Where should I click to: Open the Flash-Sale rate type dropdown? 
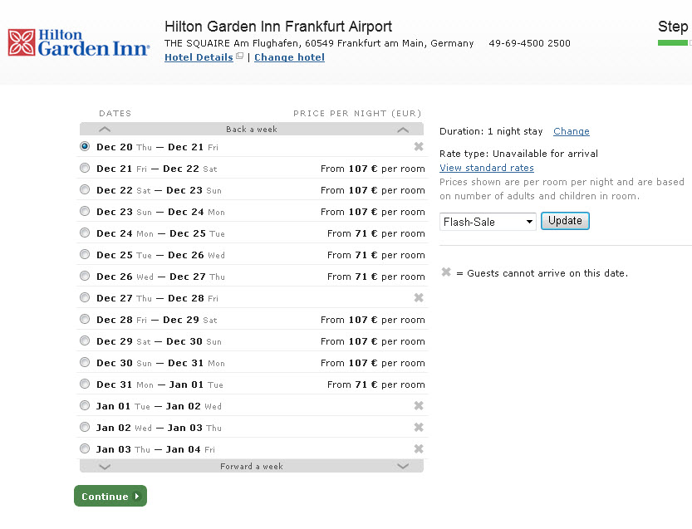click(x=488, y=222)
